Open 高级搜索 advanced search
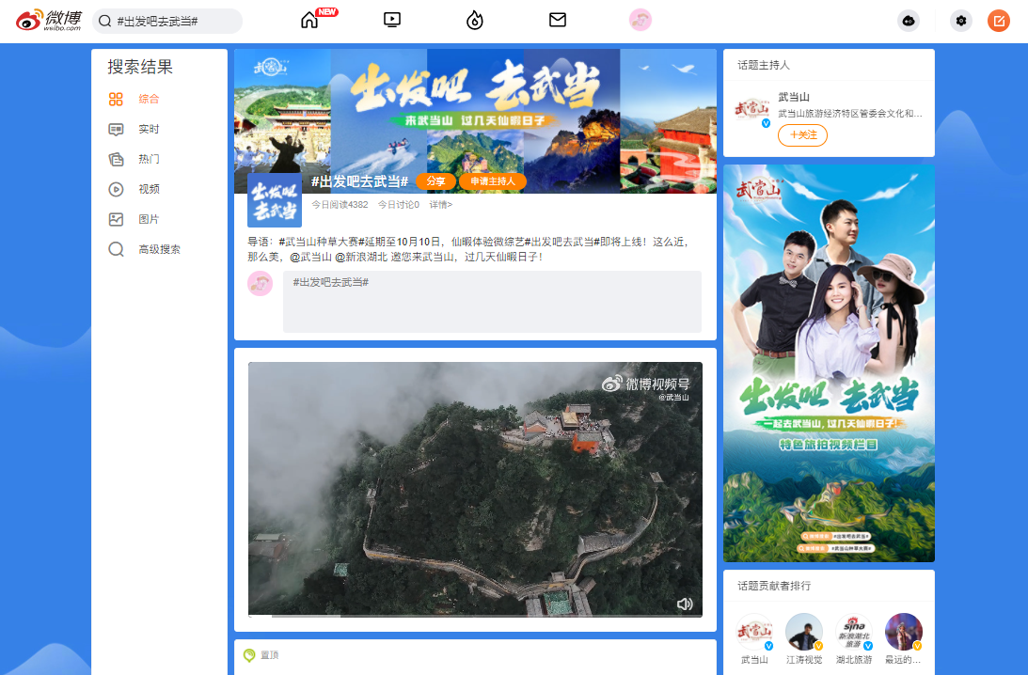This screenshot has height=675, width=1028. pyautogui.click(x=159, y=250)
